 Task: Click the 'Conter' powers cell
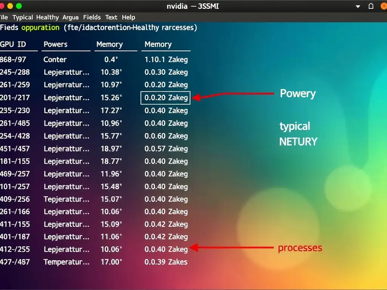click(55, 59)
